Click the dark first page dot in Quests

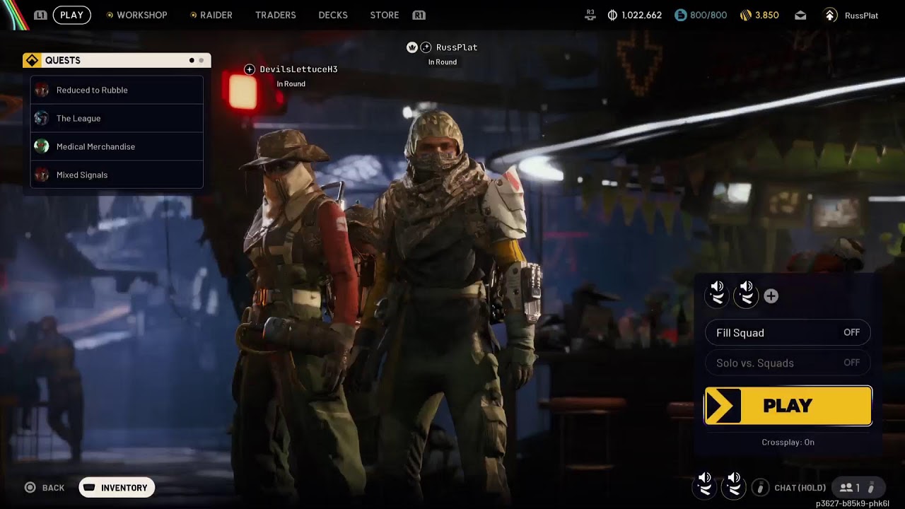coord(192,61)
